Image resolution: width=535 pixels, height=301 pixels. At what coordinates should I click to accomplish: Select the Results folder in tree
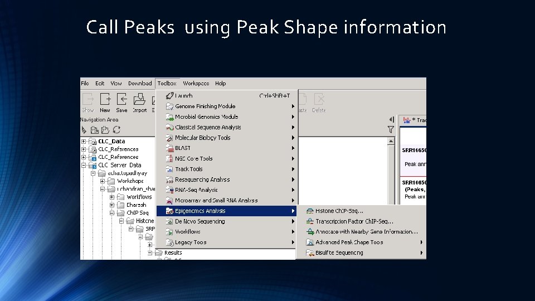[x=173, y=253]
